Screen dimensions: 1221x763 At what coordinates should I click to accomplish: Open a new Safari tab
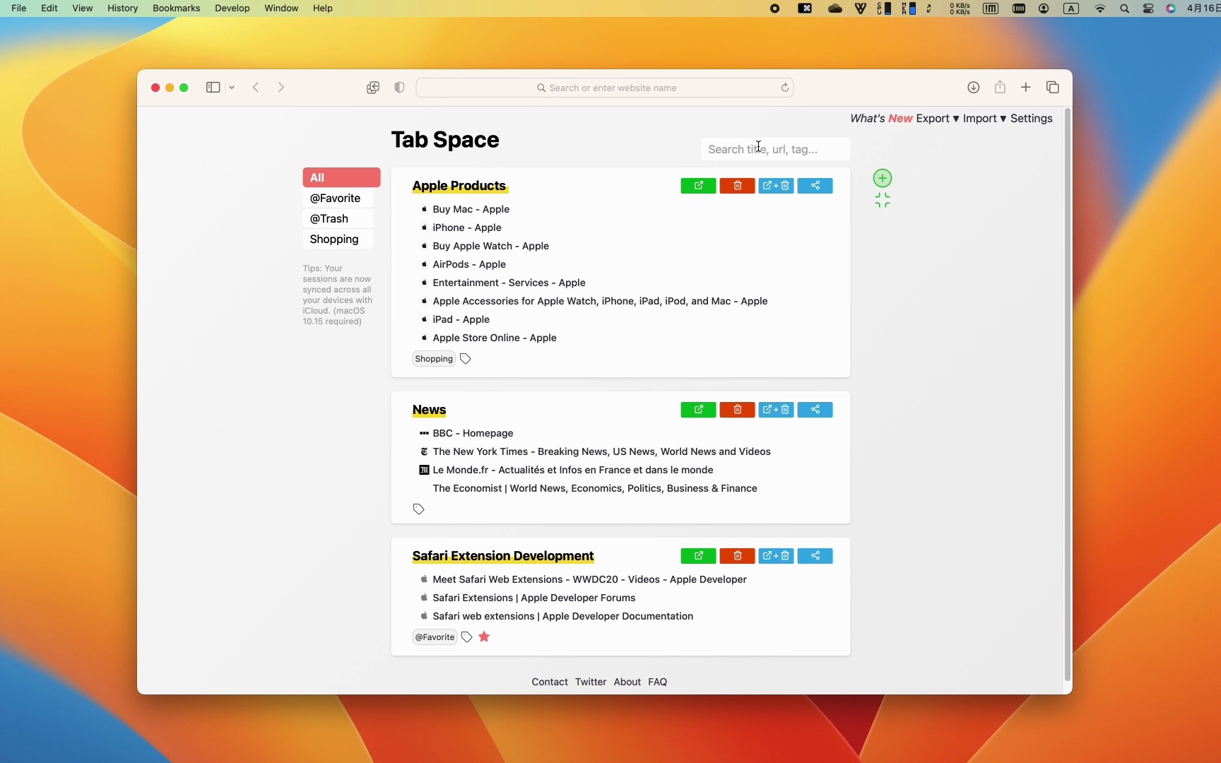click(1026, 88)
